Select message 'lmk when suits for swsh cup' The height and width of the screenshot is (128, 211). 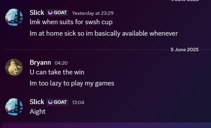(71, 22)
